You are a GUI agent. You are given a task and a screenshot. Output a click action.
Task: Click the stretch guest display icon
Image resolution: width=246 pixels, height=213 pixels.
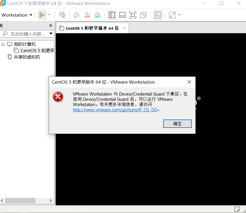(x=172, y=15)
